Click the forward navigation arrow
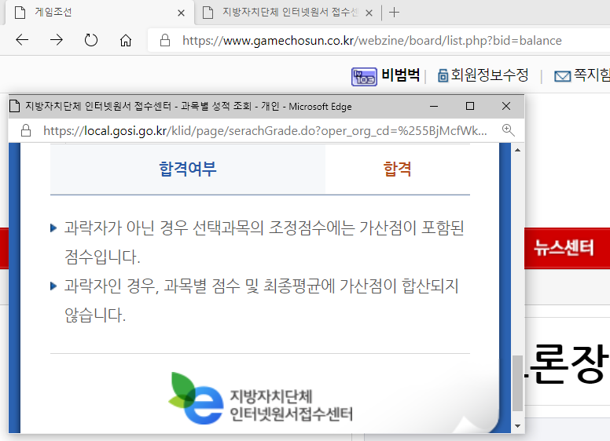Screen dimensions: 610x441 point(57,40)
